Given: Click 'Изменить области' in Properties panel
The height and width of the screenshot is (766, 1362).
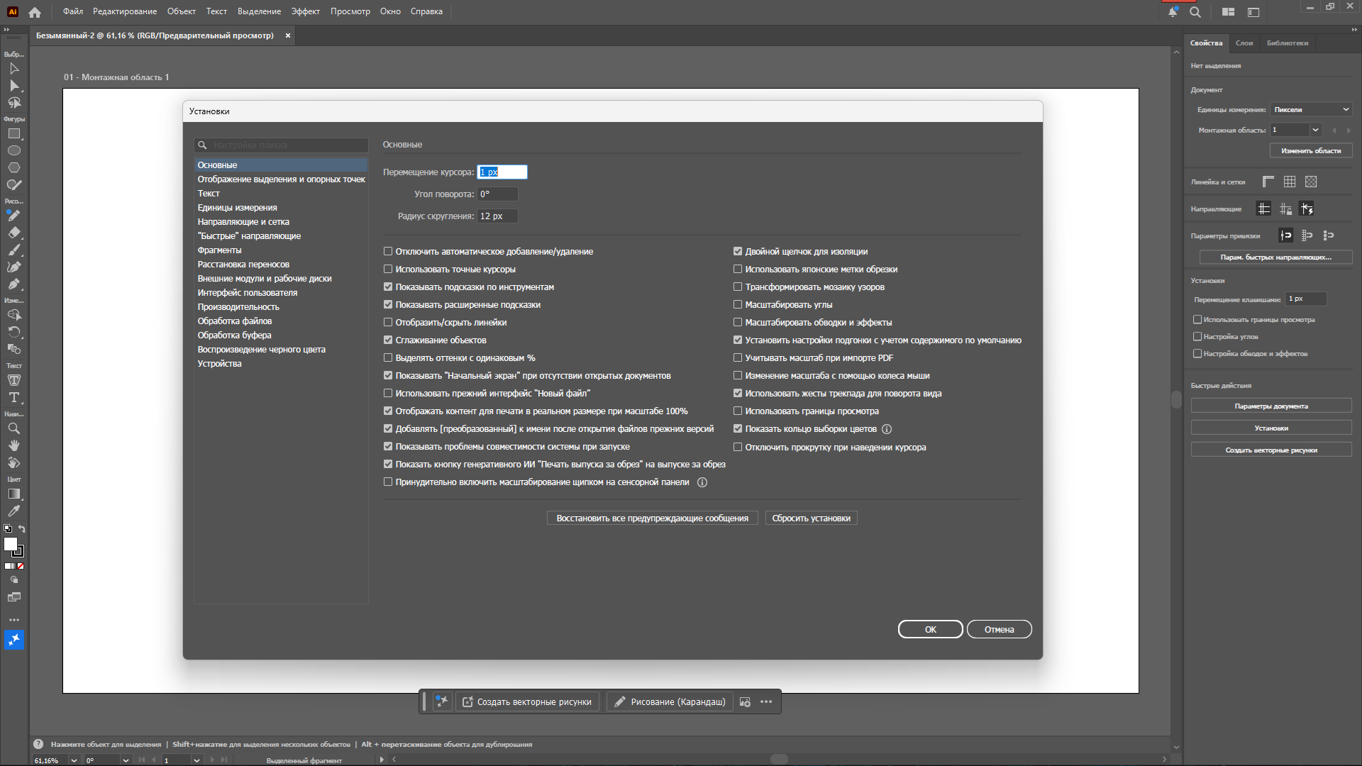Looking at the screenshot, I should pos(1311,151).
